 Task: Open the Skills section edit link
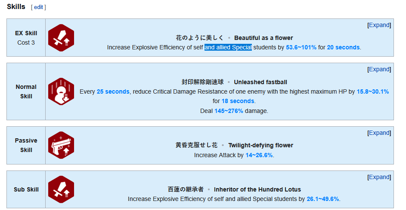38,7
